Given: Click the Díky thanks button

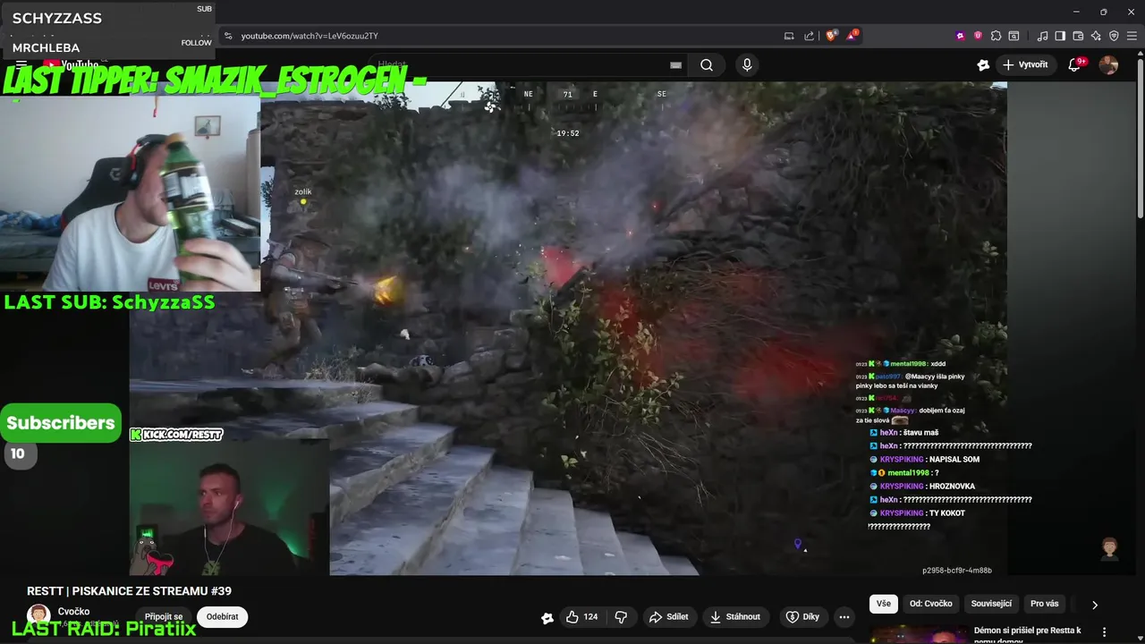Looking at the screenshot, I should pos(802,616).
